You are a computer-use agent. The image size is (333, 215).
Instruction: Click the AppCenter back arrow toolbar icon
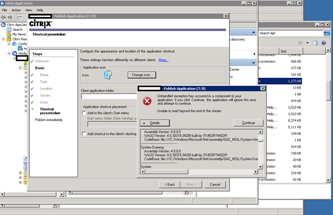coord(3,18)
